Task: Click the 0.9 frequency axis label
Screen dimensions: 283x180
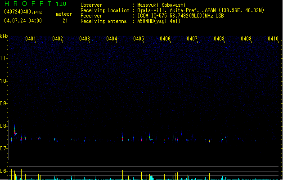Action: point(4,103)
